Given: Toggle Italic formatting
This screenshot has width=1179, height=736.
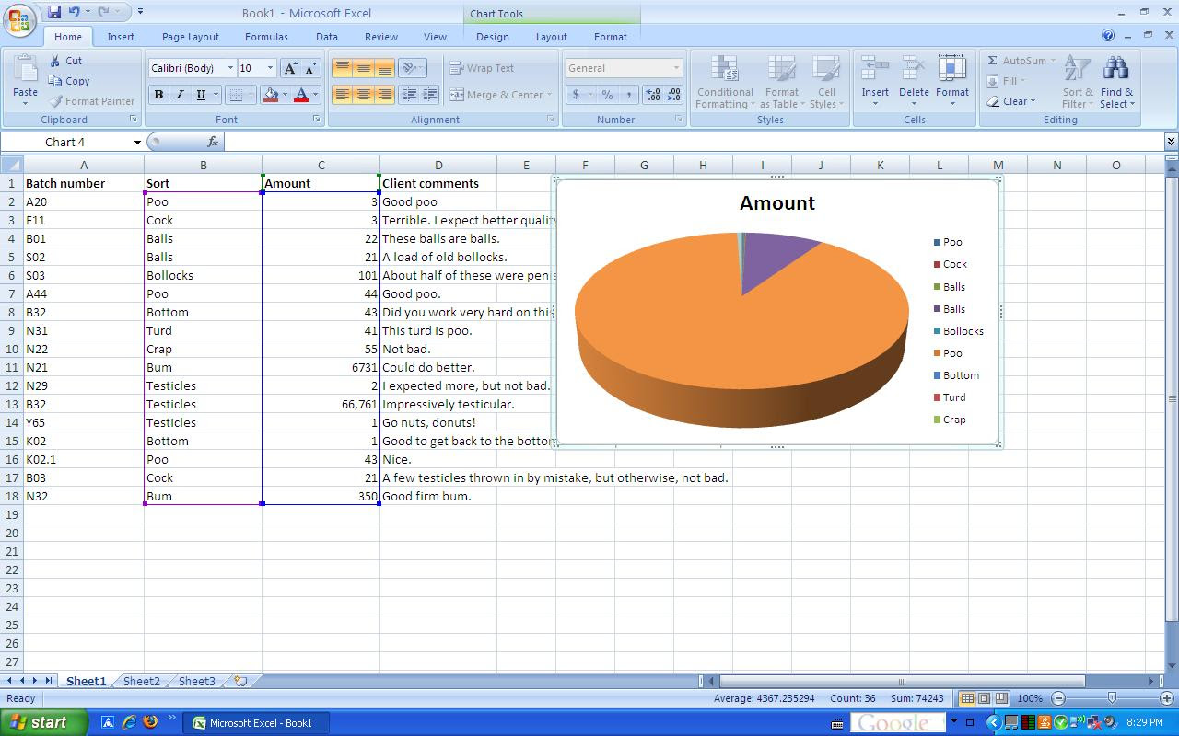Looking at the screenshot, I should coord(180,95).
